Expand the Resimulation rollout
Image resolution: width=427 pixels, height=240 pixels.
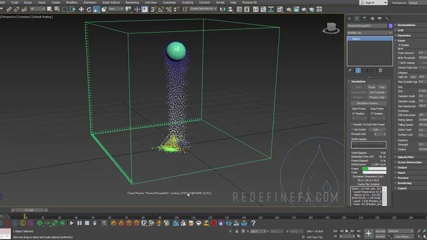point(406,25)
